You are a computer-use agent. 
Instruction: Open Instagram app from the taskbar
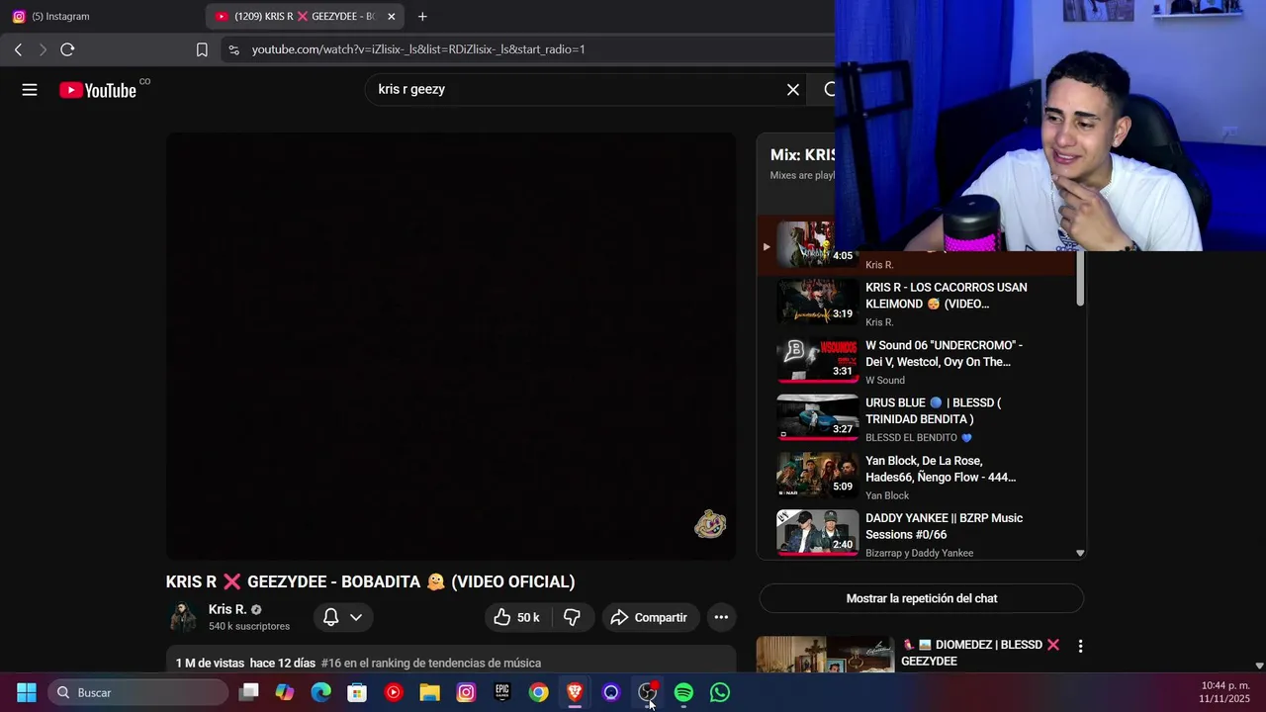(x=466, y=692)
